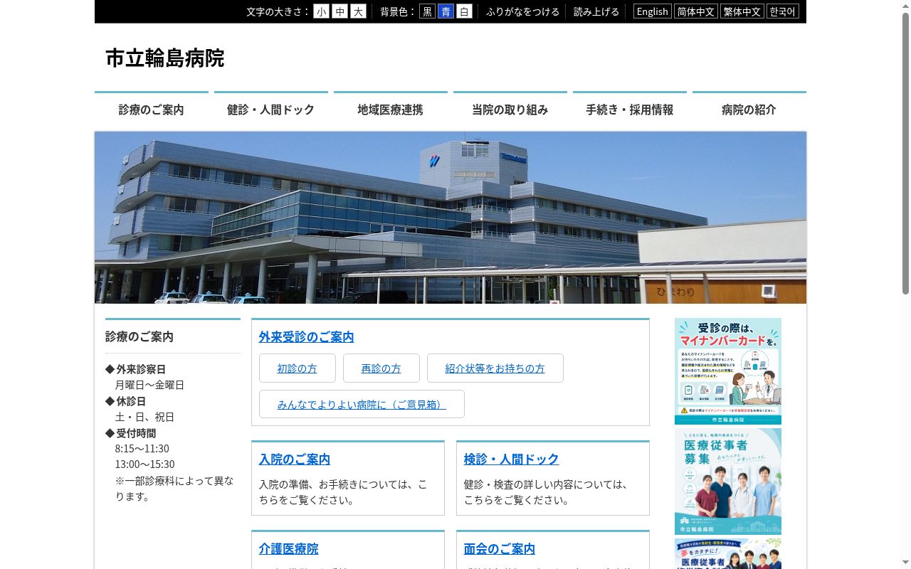Choose black (黒) background color
This screenshot has height=569, width=911.
click(427, 11)
